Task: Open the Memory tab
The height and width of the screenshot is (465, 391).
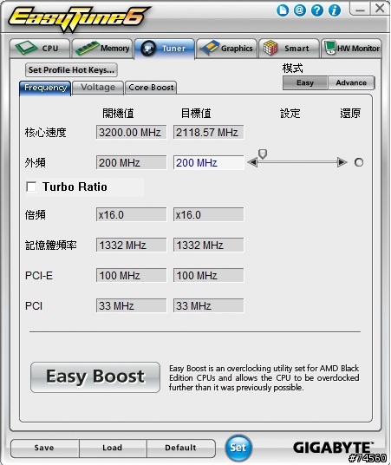Action: tap(102, 49)
